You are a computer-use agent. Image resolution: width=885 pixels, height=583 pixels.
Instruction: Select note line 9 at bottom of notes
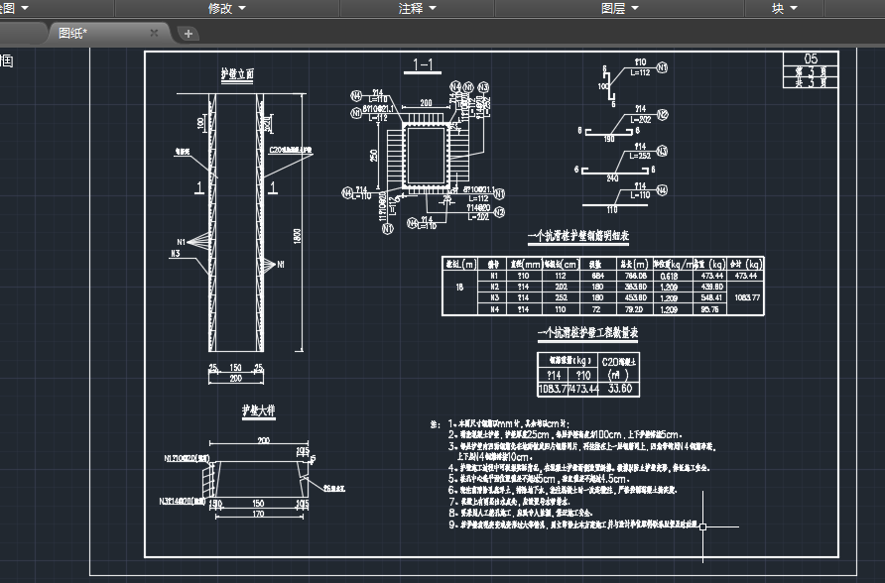click(573, 525)
